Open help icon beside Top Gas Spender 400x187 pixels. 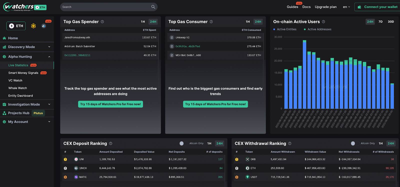[102, 22]
